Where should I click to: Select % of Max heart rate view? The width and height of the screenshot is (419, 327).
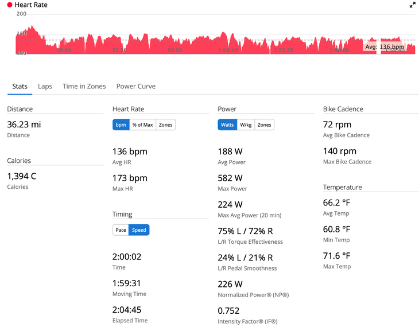(143, 124)
